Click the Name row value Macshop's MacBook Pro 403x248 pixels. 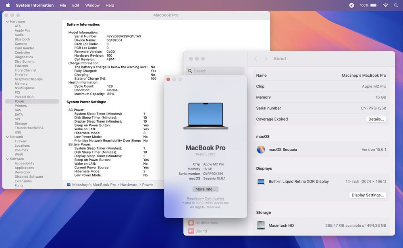click(x=364, y=76)
